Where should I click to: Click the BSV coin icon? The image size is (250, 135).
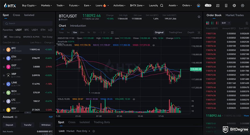[8, 110]
